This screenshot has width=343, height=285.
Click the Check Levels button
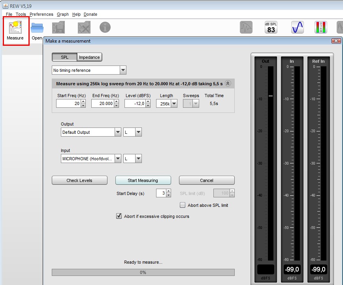(x=79, y=180)
